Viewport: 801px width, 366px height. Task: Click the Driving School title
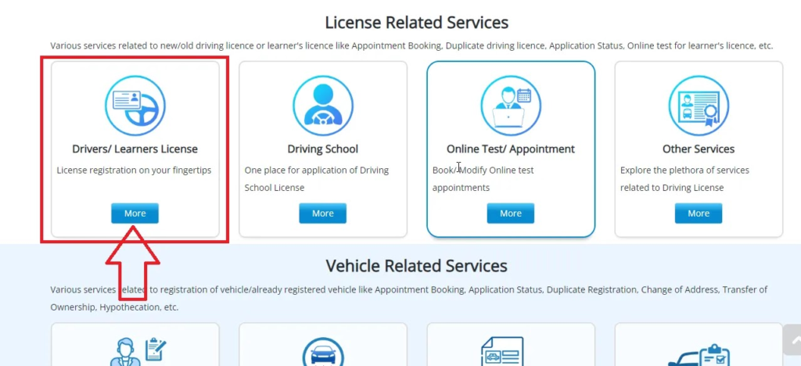[x=323, y=149]
